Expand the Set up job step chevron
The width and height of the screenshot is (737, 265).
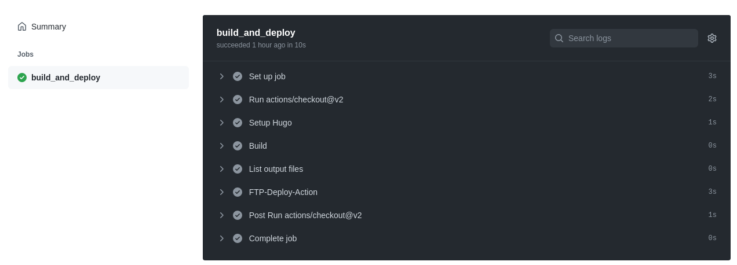click(221, 76)
